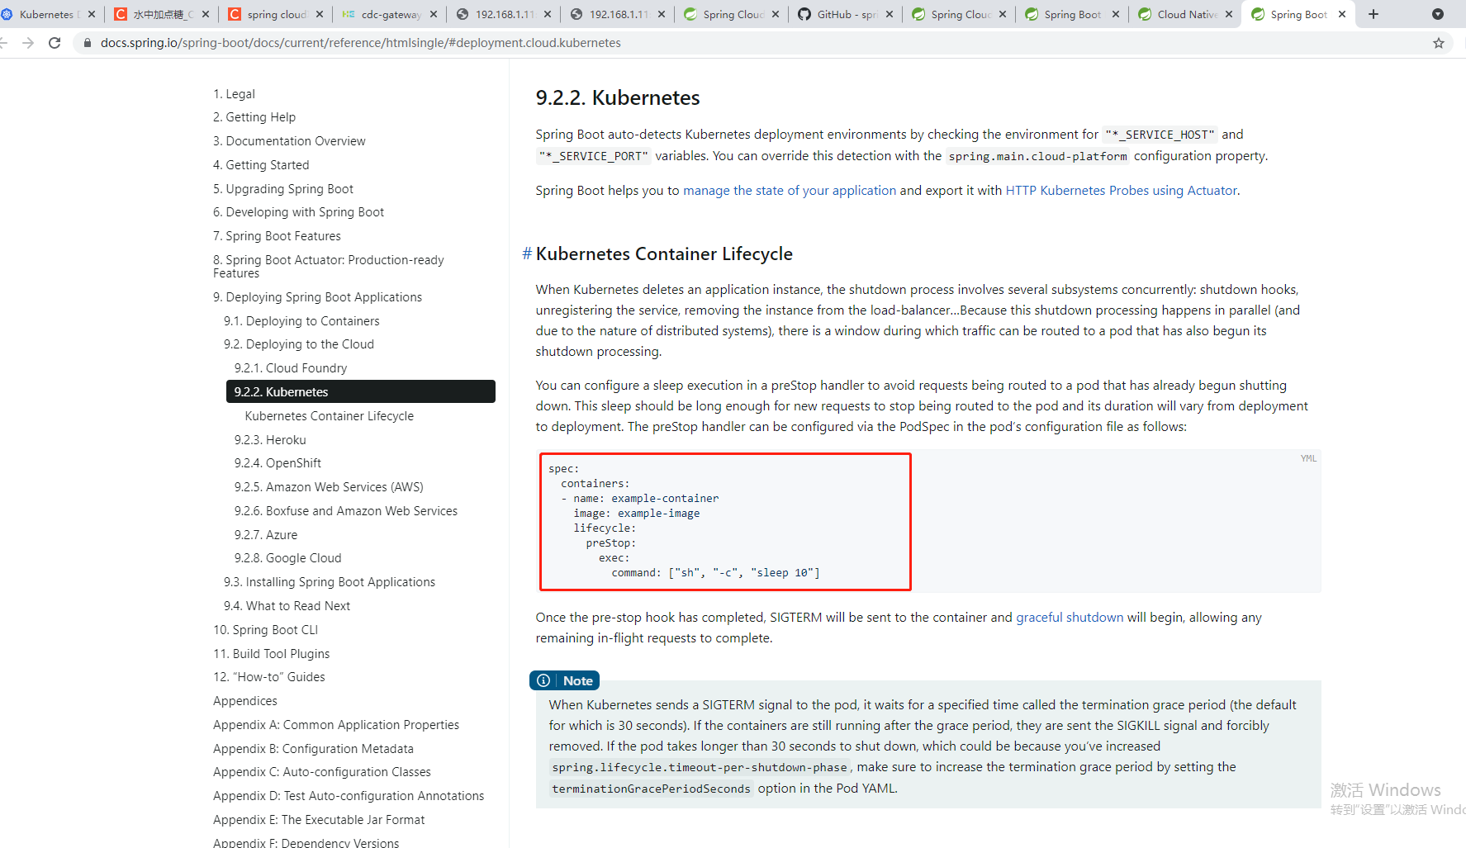Click 'spring.lifecycle.timeout-per-shutdown-phase' code text
Image resolution: width=1466 pixels, height=848 pixels.
click(x=700, y=768)
